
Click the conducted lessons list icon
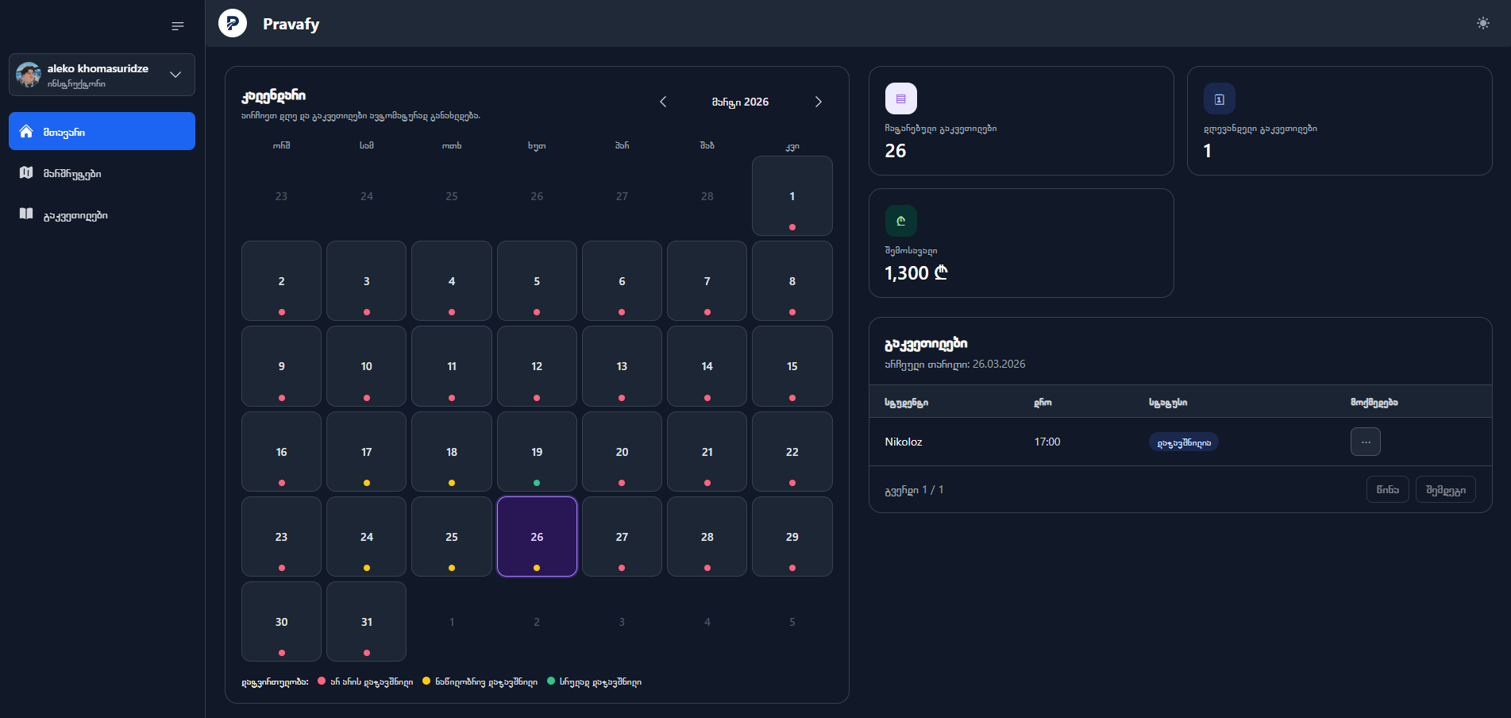click(900, 99)
